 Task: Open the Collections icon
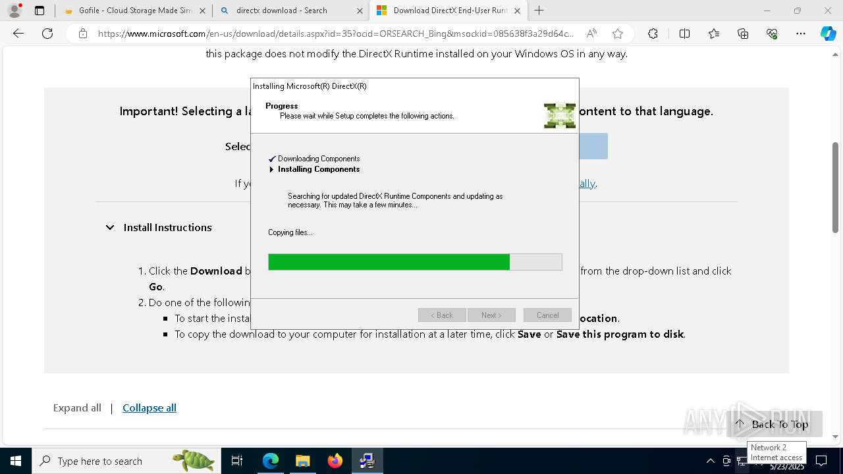(743, 34)
